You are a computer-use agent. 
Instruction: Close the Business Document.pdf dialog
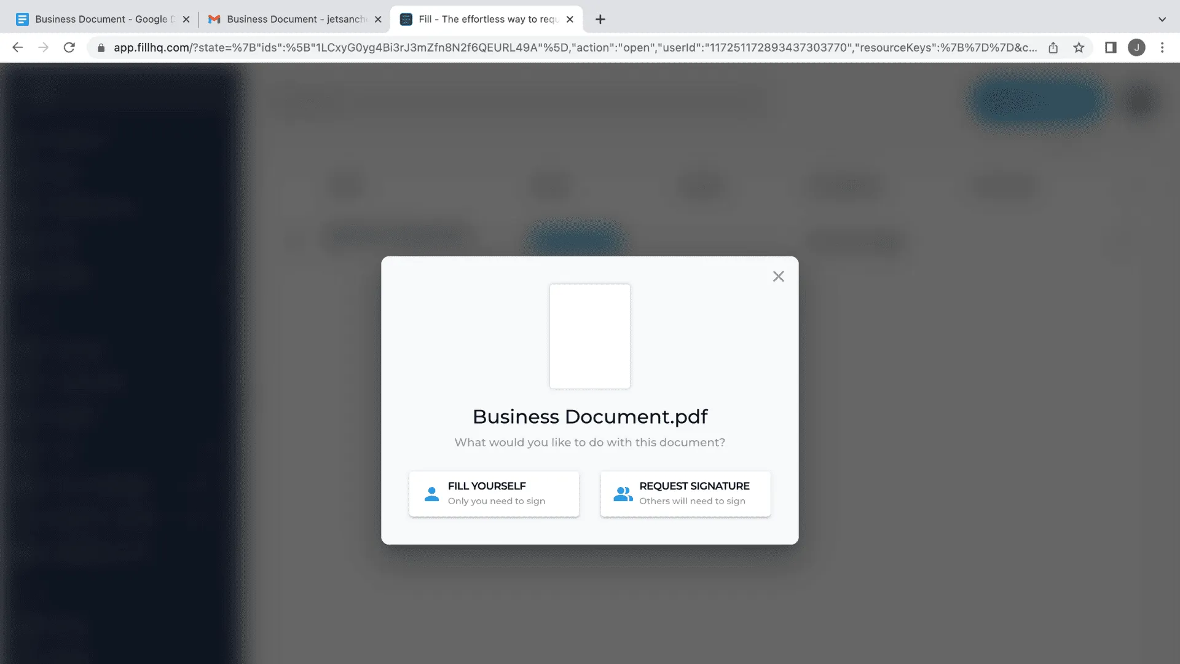[778, 276]
